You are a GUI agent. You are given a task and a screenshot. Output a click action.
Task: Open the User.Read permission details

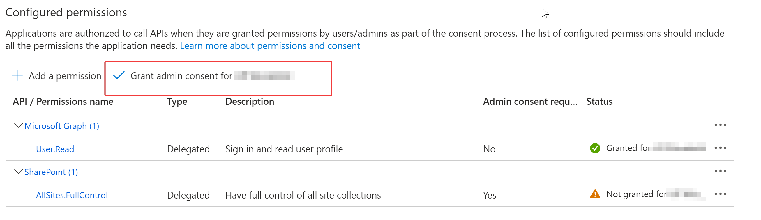55,149
